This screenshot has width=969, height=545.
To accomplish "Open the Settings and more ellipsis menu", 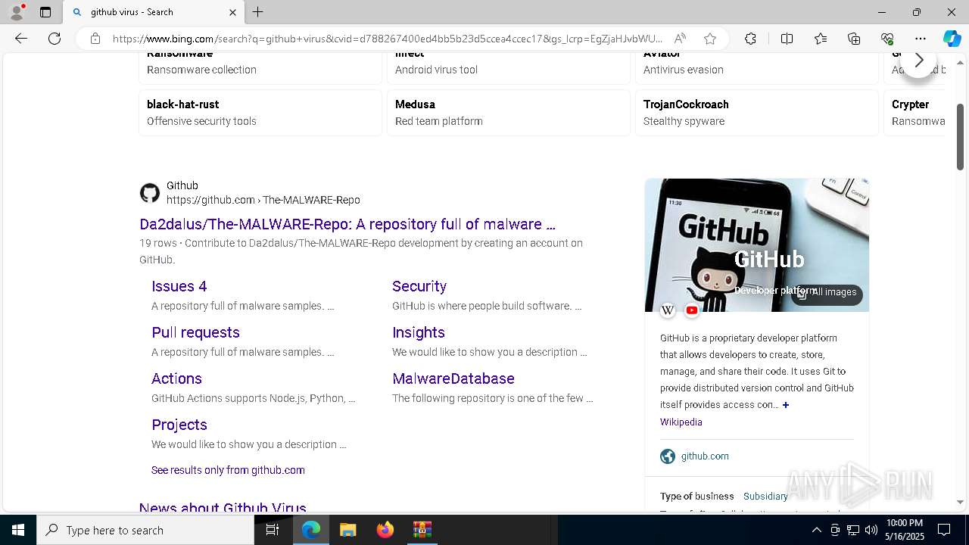I will pyautogui.click(x=921, y=39).
